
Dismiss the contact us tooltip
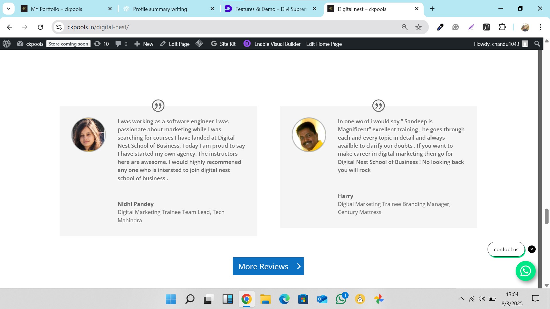[x=532, y=249]
